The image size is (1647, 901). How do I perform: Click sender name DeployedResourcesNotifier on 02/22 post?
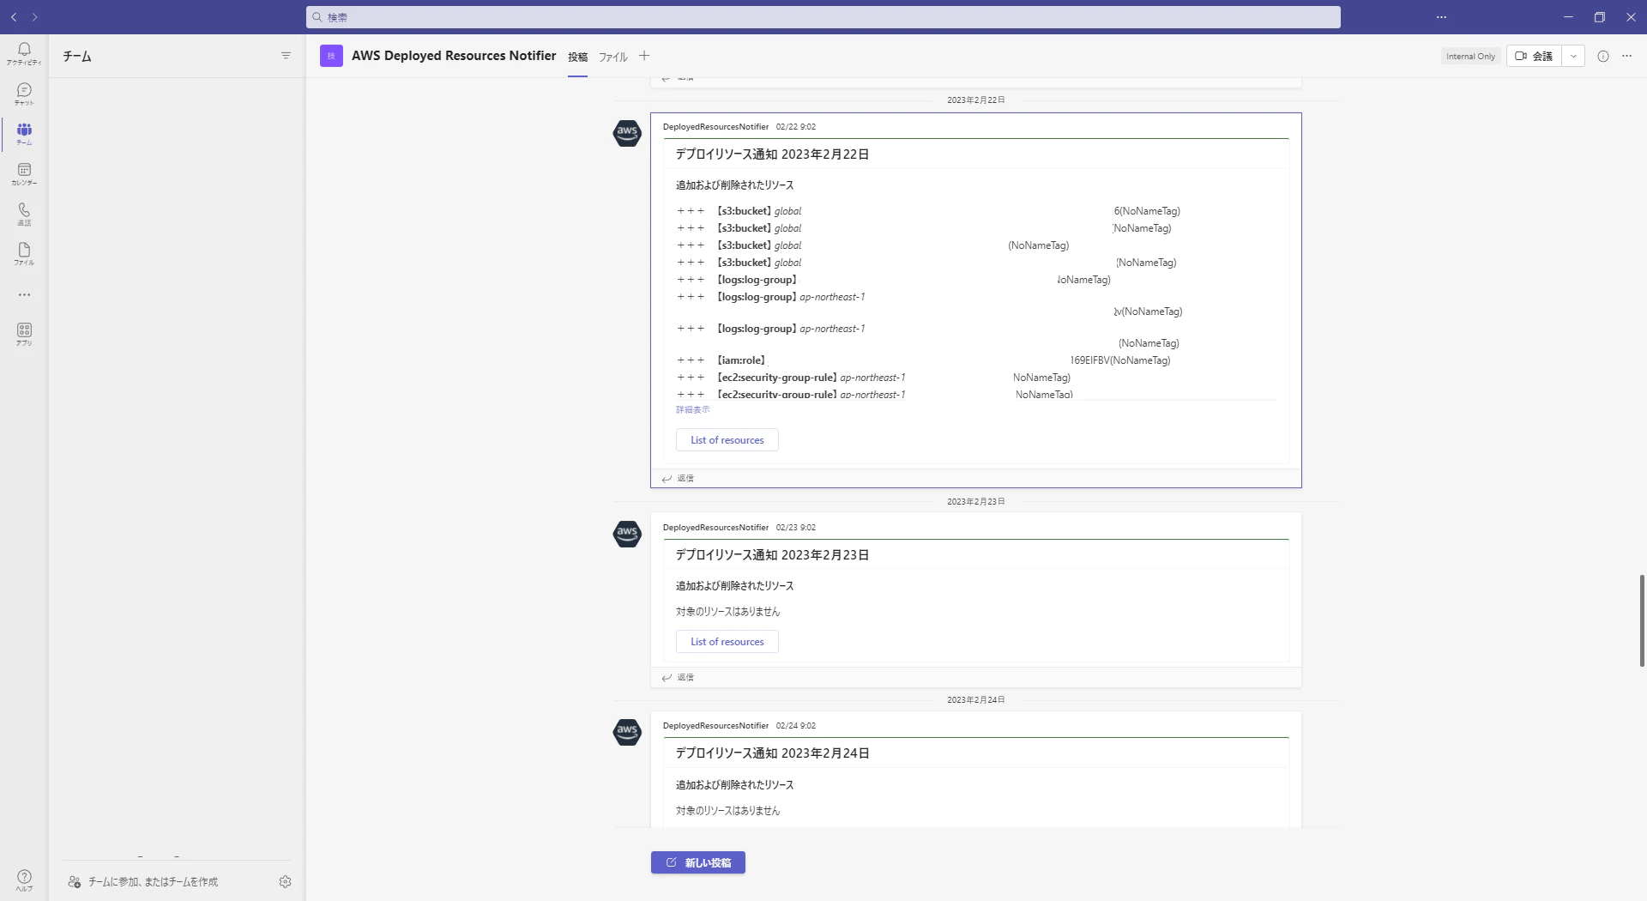[715, 127]
